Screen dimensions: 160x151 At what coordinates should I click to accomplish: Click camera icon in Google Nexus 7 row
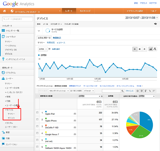75,134
